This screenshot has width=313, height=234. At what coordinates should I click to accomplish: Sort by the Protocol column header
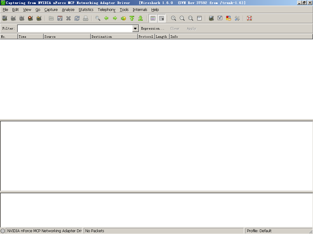[146, 37]
